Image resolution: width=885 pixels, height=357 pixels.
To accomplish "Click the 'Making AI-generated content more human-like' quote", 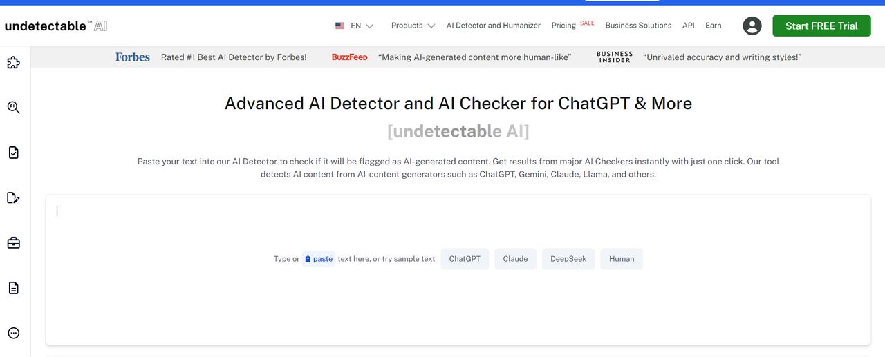I will click(x=475, y=57).
